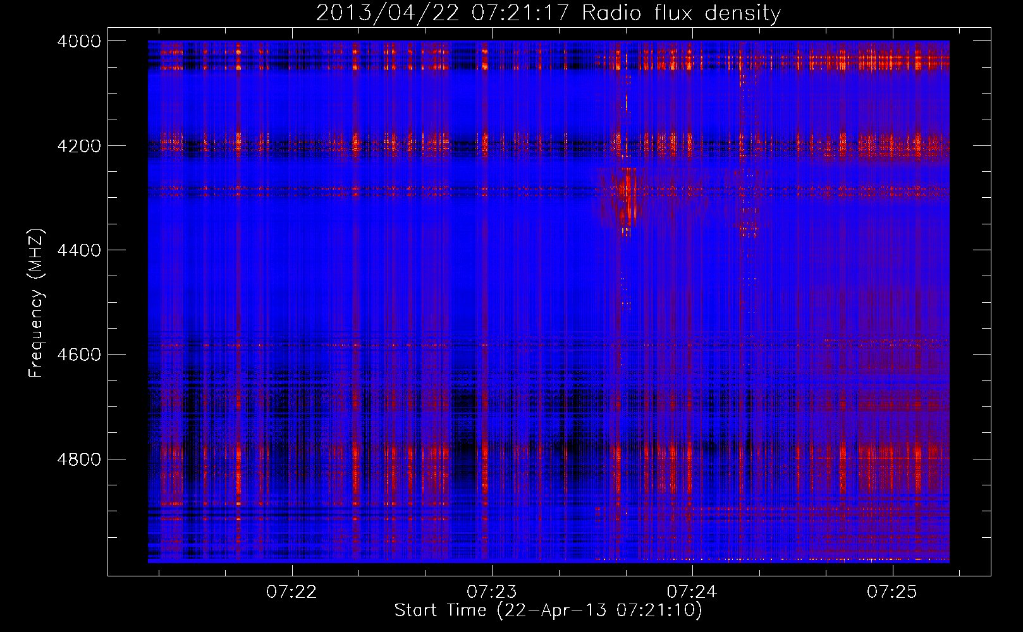This screenshot has height=632, width=1023.
Task: Click the 'Frequency (MHZ)' axis title
Action: click(37, 303)
